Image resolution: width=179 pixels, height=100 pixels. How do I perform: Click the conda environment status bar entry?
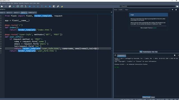pyautogui.click(x=127, y=99)
